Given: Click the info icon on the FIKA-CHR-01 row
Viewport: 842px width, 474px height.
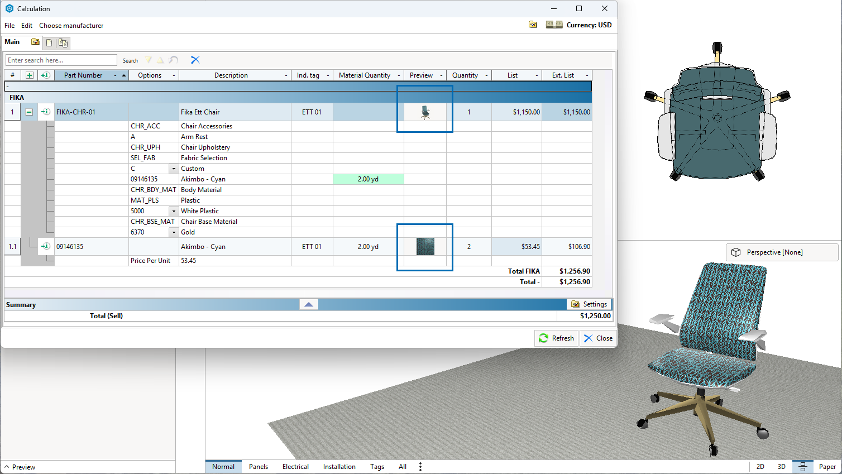Looking at the screenshot, I should [x=46, y=112].
